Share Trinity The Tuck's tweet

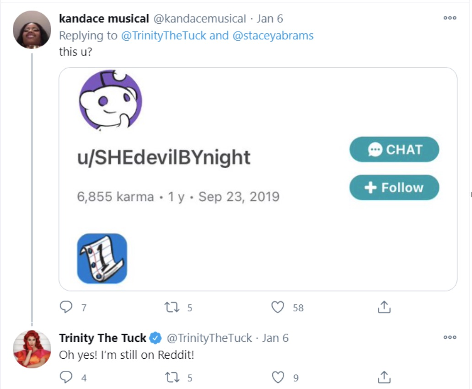coord(384,377)
